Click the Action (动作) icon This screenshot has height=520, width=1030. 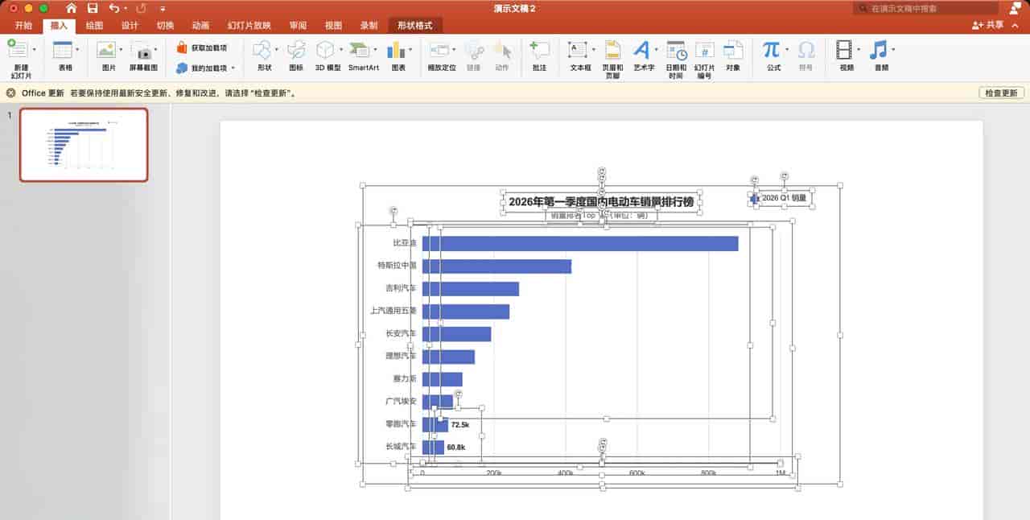(x=502, y=50)
